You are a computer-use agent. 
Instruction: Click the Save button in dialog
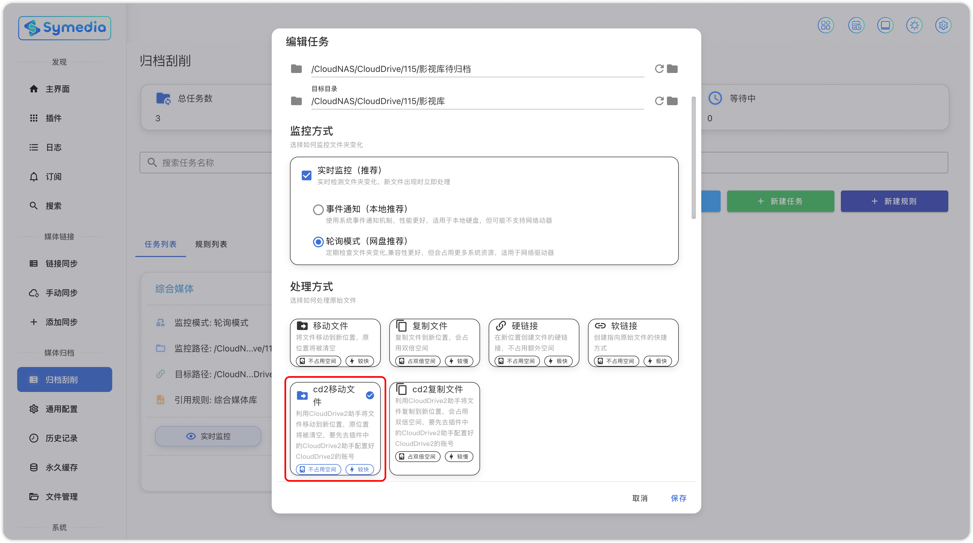678,498
